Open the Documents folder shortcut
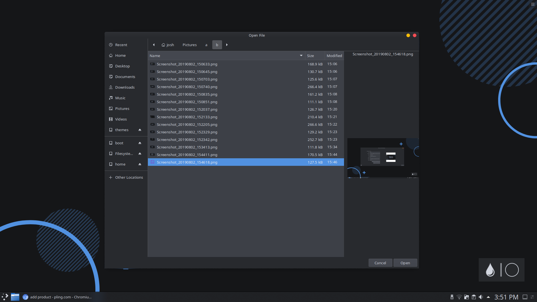This screenshot has height=302, width=537. [126, 77]
